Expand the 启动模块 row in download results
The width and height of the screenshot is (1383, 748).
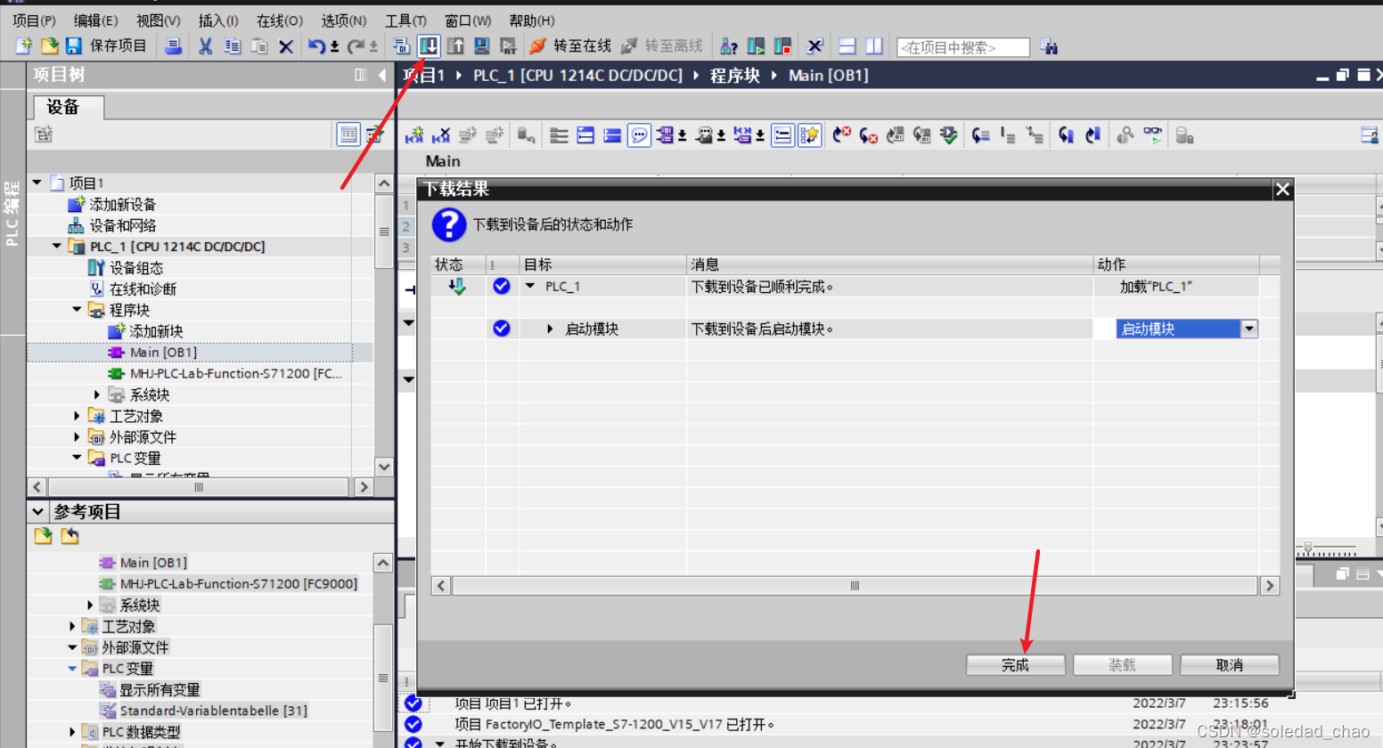click(550, 329)
